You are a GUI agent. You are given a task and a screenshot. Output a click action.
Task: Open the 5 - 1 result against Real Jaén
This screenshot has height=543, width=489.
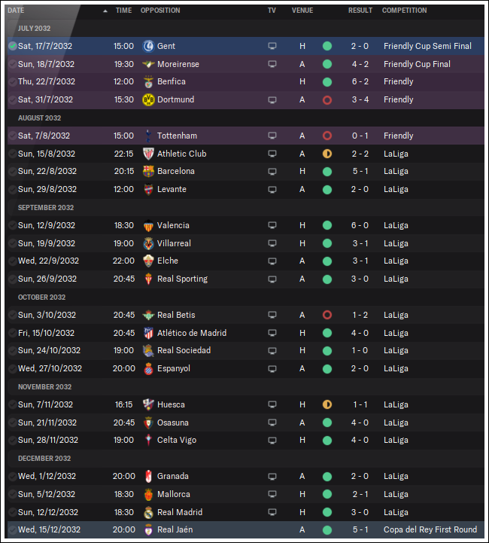point(360,530)
